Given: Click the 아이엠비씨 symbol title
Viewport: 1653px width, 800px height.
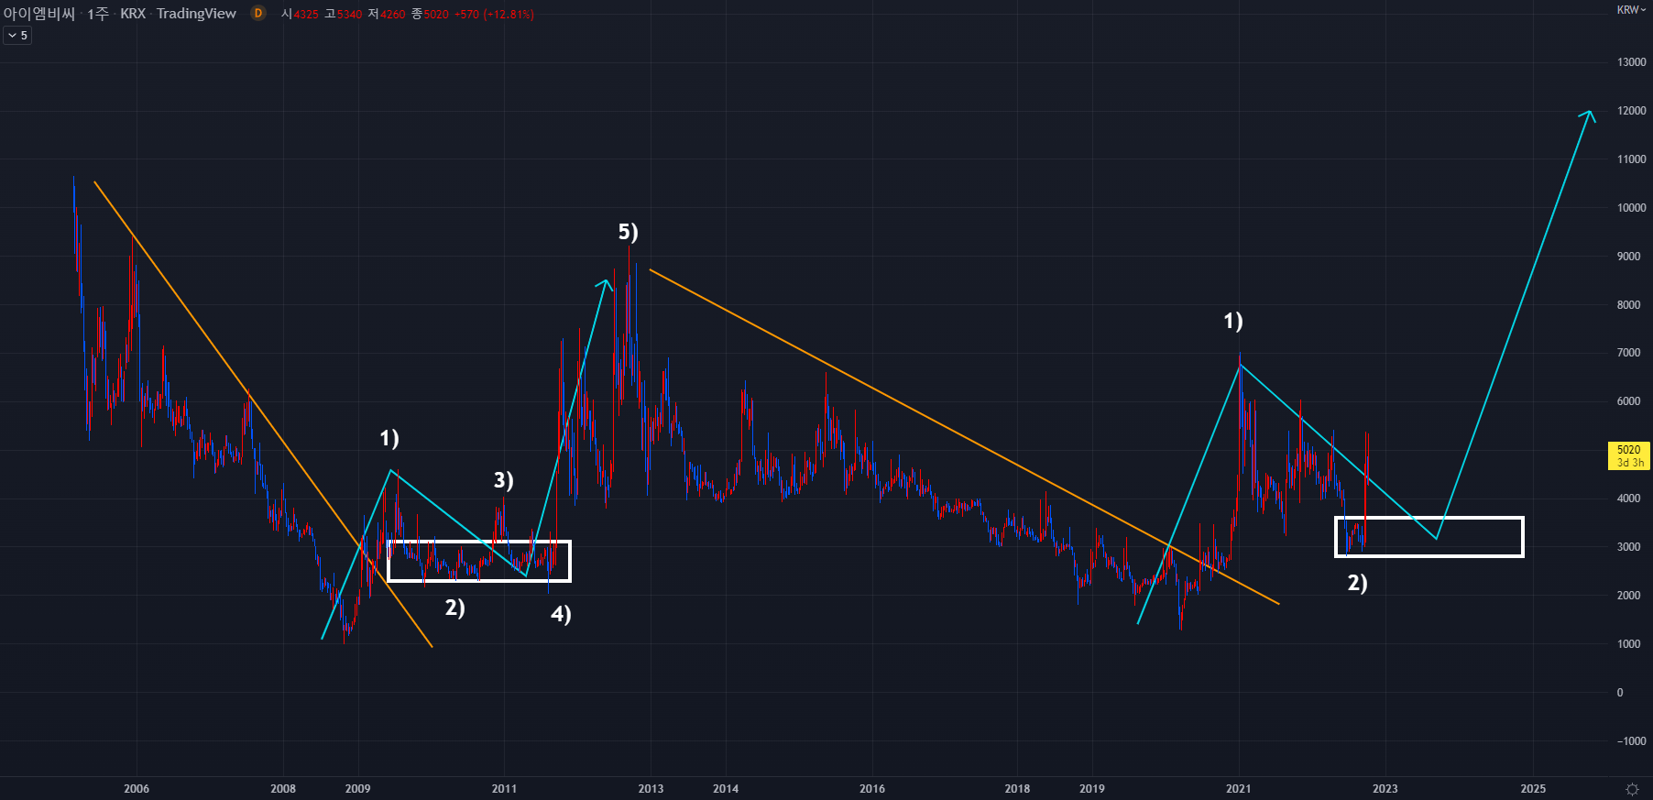Looking at the screenshot, I should click(39, 14).
